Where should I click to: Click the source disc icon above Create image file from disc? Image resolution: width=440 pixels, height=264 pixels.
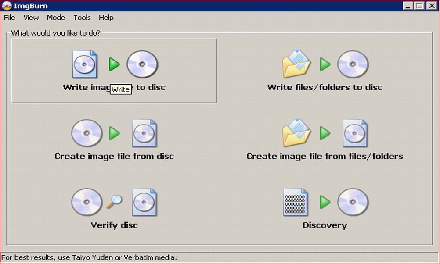87,133
